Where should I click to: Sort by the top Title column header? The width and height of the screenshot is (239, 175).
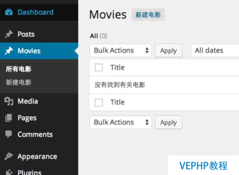pyautogui.click(x=117, y=67)
